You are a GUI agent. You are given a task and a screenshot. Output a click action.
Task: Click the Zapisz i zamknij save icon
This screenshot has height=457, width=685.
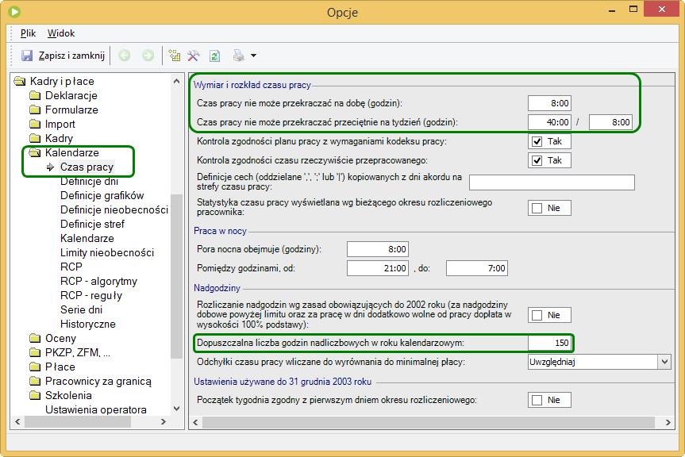point(27,56)
